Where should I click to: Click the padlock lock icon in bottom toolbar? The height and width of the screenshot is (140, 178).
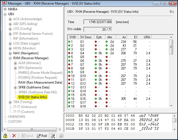[x=5, y=136]
